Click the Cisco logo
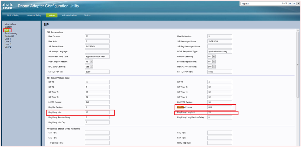 [7, 6]
